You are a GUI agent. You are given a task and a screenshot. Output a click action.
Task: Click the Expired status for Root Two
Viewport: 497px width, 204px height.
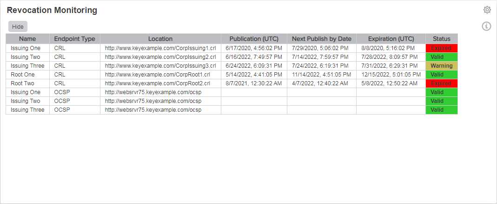(x=442, y=83)
